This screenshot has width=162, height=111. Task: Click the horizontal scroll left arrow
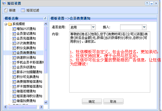coord(6,107)
